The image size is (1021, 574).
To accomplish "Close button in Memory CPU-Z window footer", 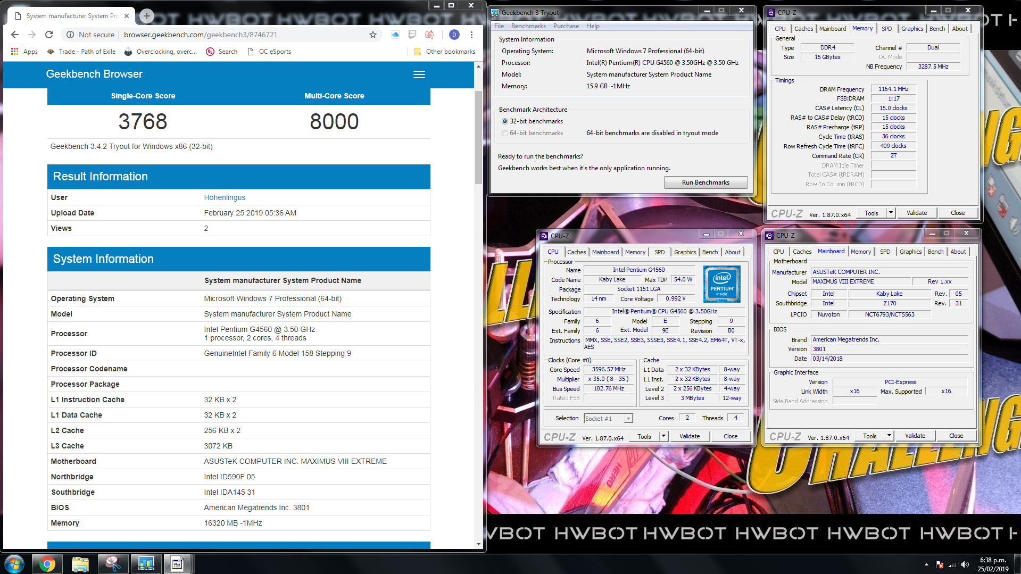I will pyautogui.click(x=957, y=213).
